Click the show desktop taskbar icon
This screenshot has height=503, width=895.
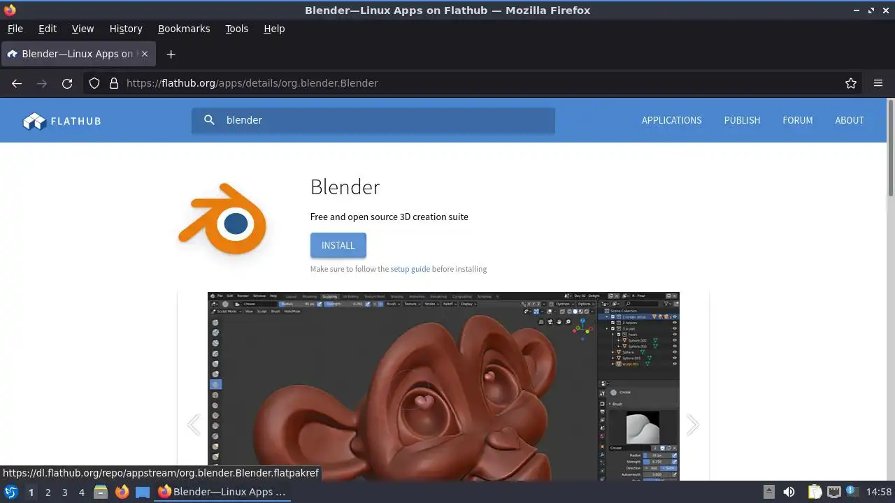pos(143,492)
